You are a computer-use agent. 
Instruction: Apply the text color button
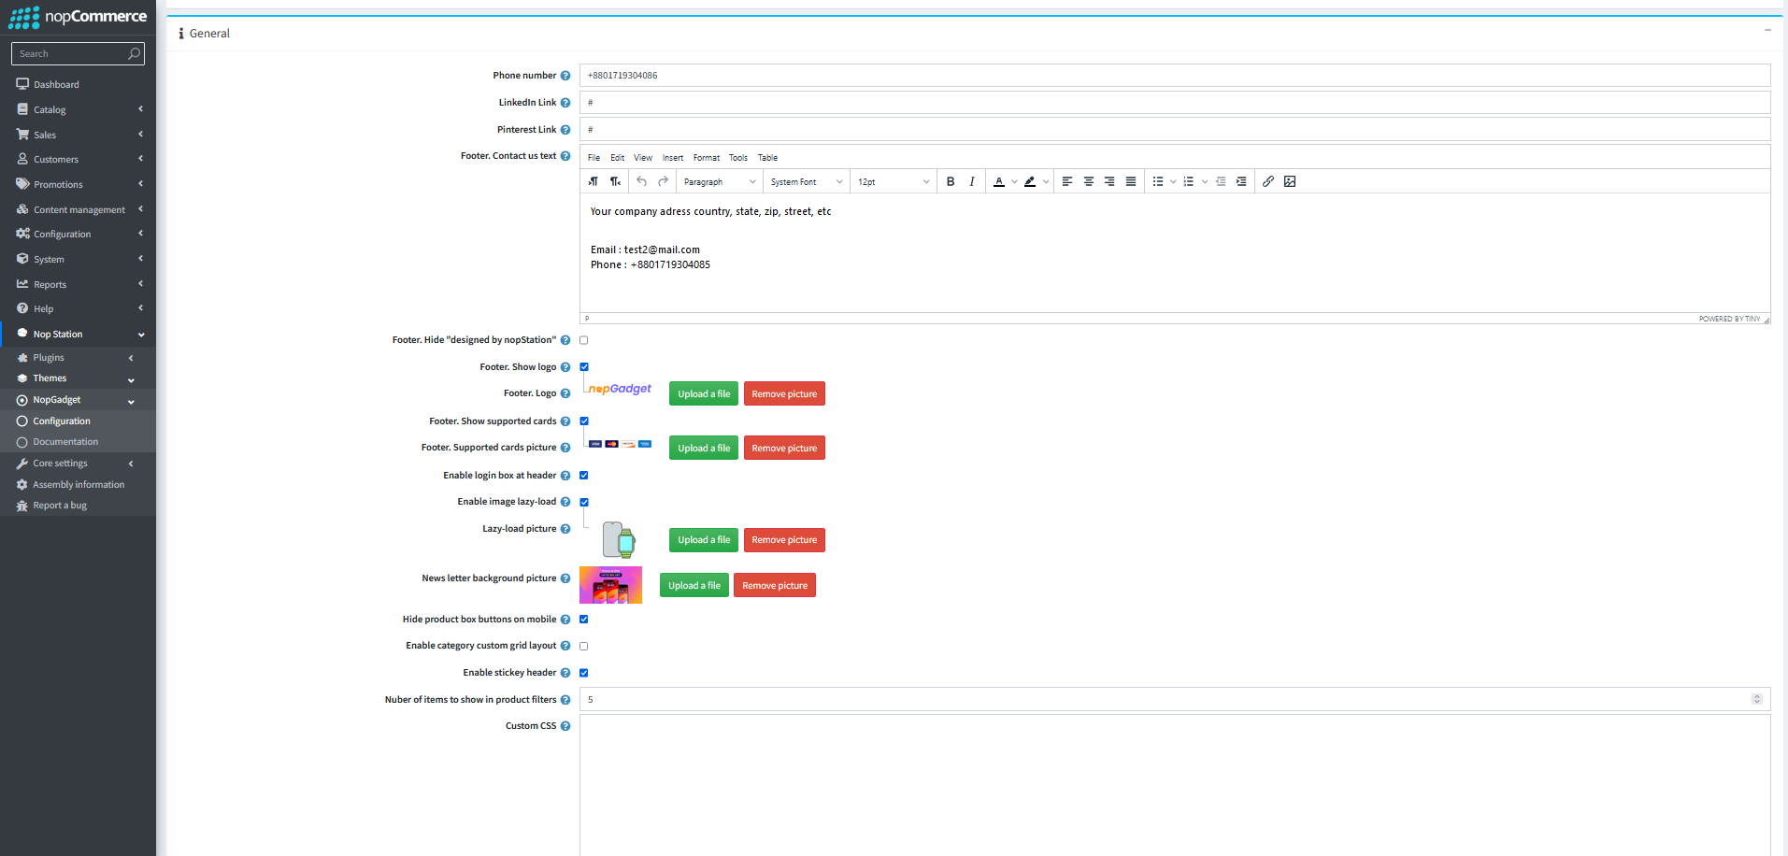pyautogui.click(x=999, y=181)
